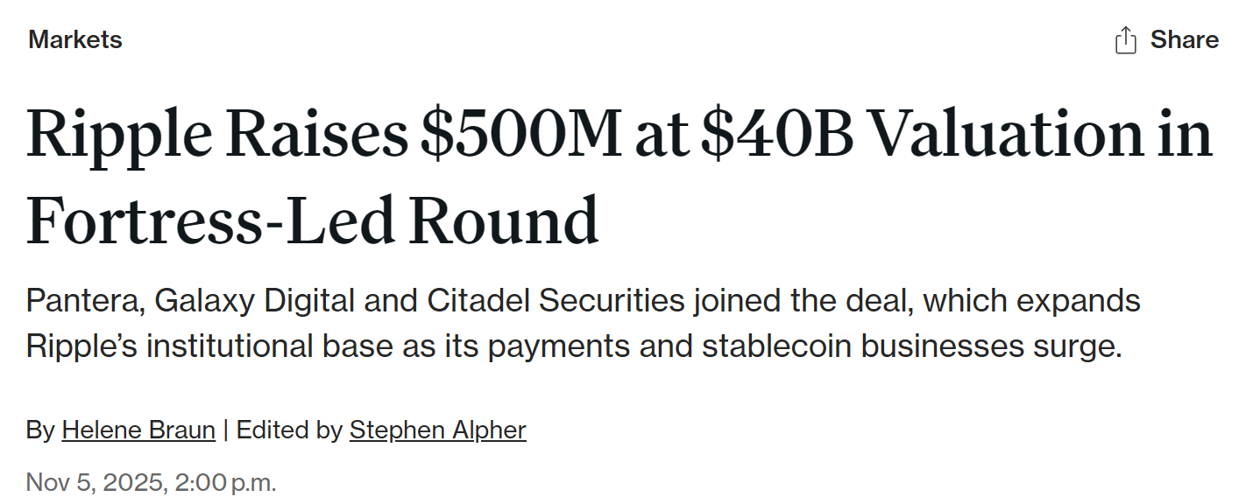Click Fortress-Led in the headline
Image resolution: width=1246 pixels, height=504 pixels.
point(210,220)
